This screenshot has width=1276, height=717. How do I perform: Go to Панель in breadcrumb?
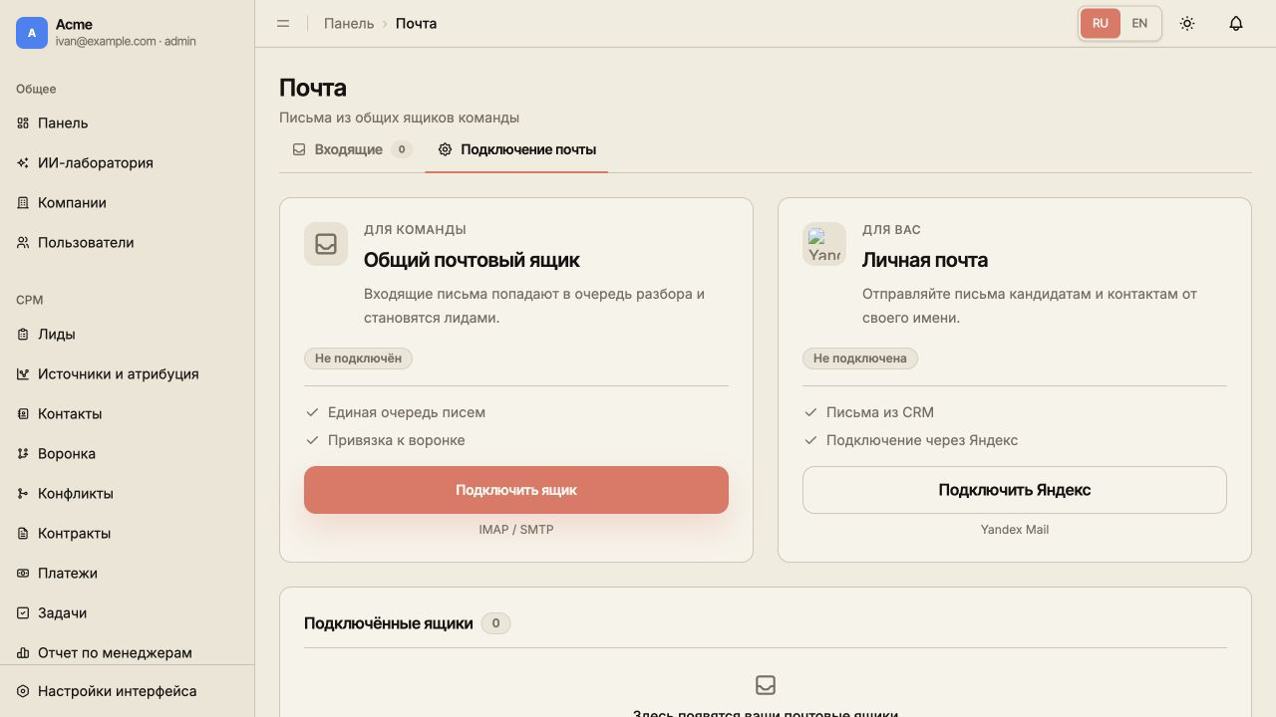[349, 23]
